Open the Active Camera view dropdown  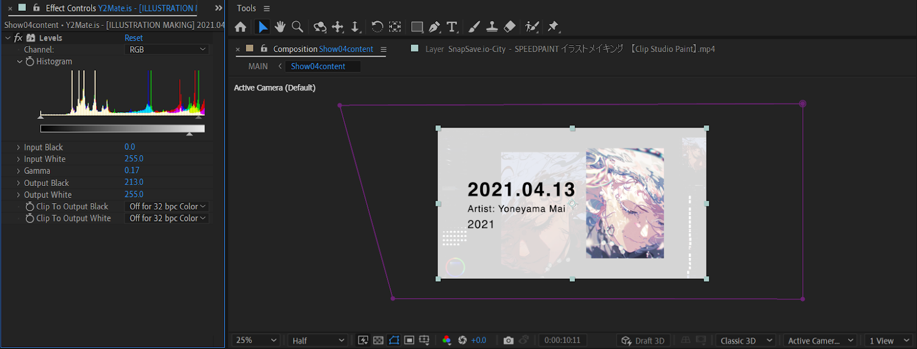click(x=821, y=340)
